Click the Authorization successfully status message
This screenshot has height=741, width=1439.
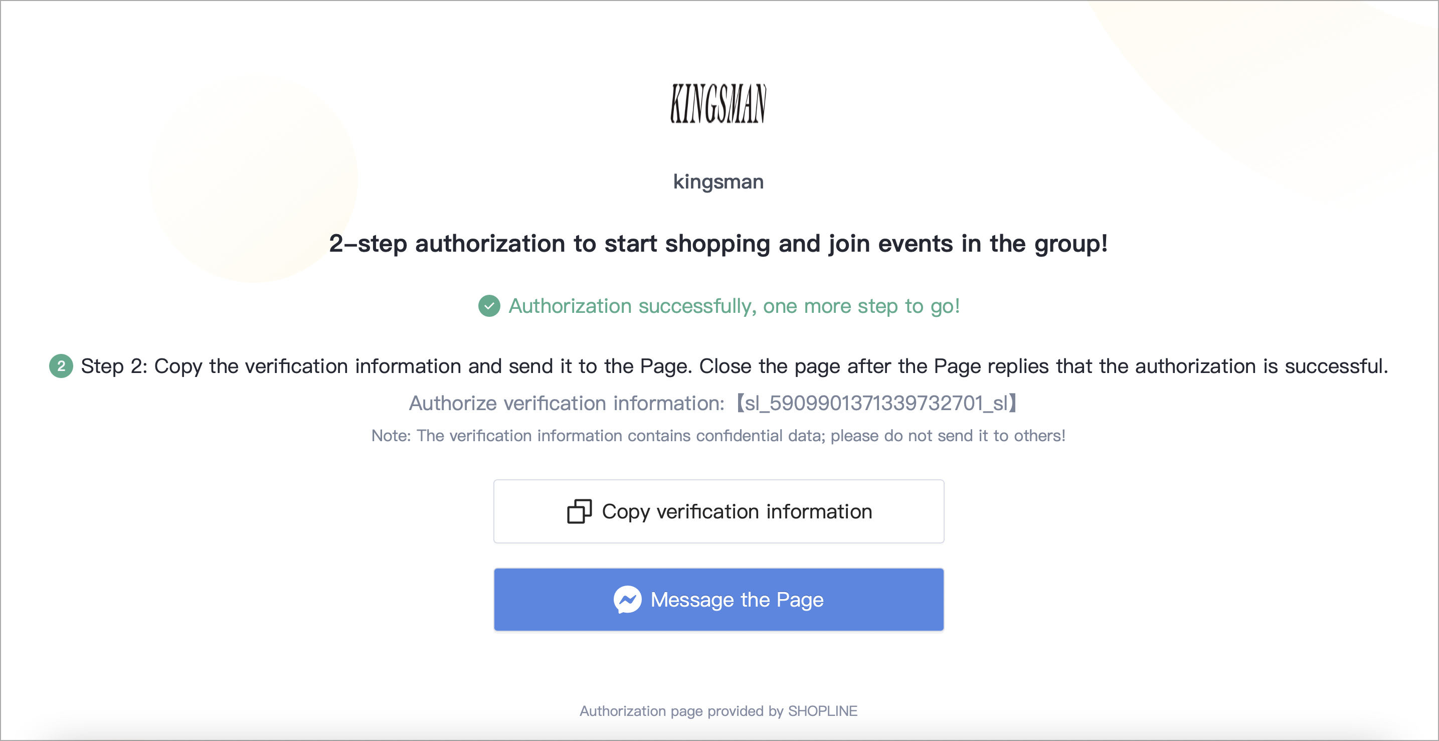[x=734, y=306]
